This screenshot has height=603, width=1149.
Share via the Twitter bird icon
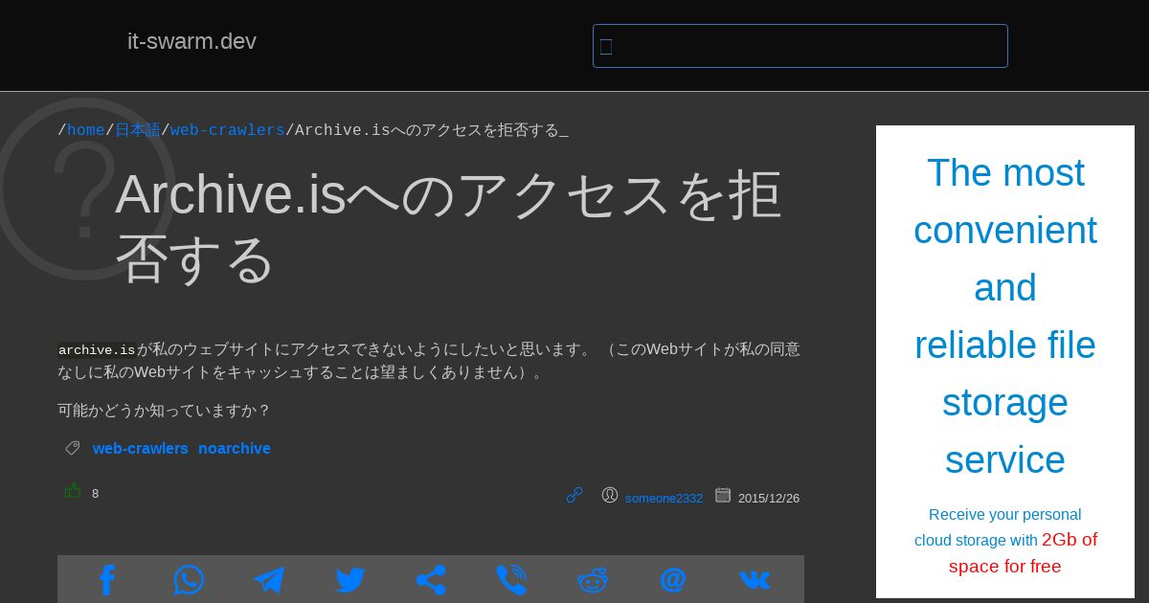(x=350, y=580)
